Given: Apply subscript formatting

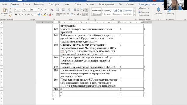Looking at the screenshot, I should (x=32, y=15).
